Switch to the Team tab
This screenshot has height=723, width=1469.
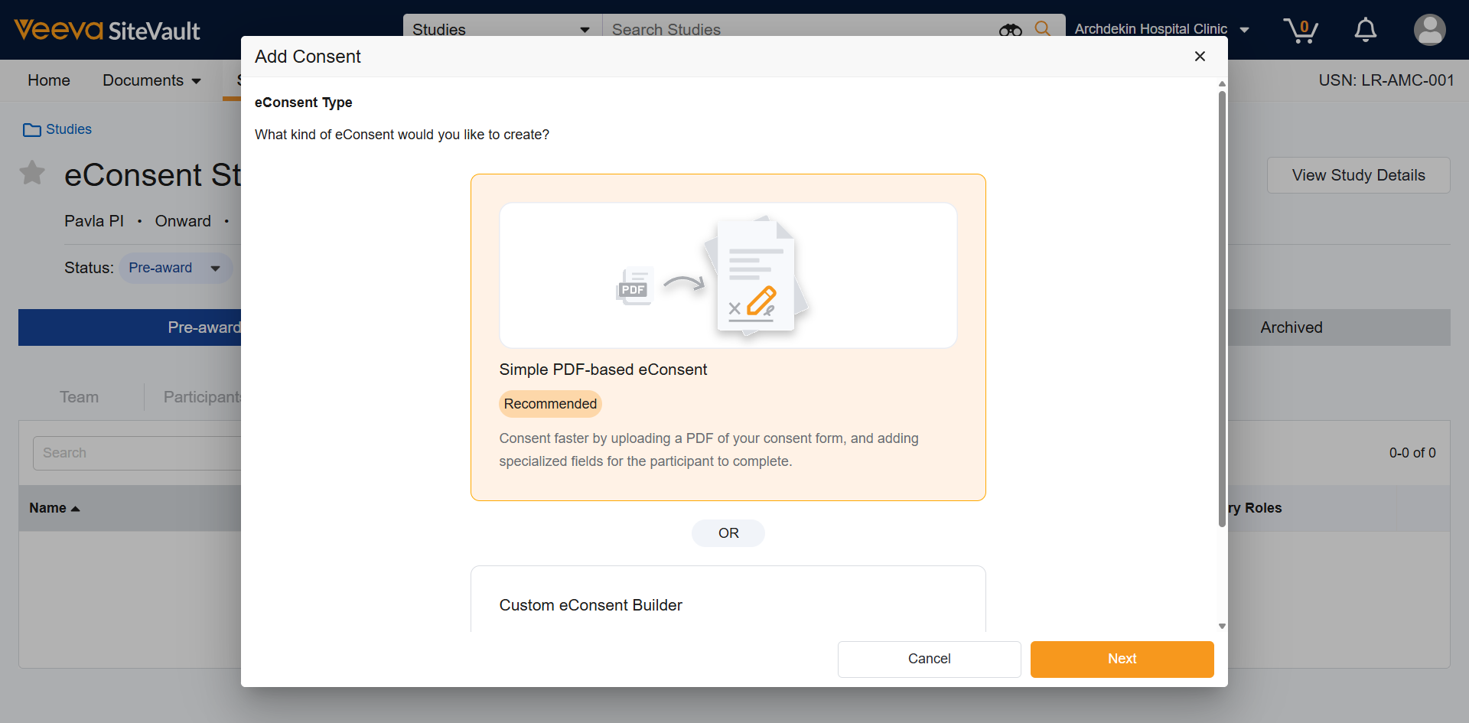80,397
